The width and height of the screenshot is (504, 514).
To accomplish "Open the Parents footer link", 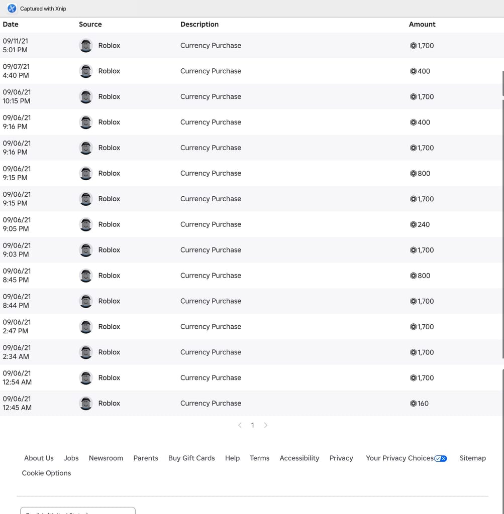I will coord(146,458).
